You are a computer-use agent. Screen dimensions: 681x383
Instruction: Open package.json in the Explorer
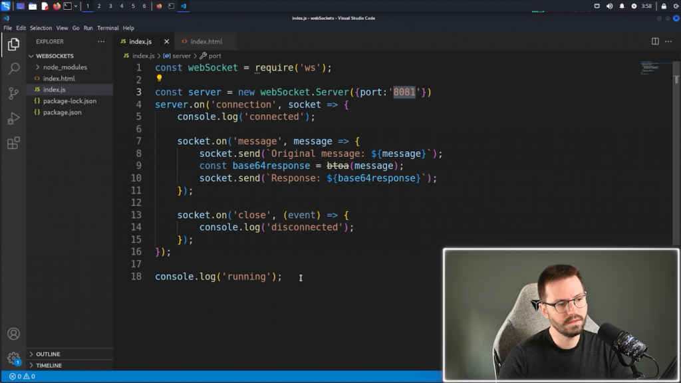pos(69,112)
